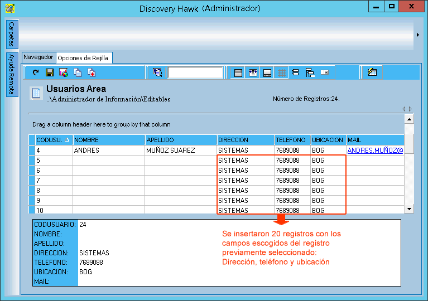
Task: Open the grid color chart icon
Action: click(64, 72)
